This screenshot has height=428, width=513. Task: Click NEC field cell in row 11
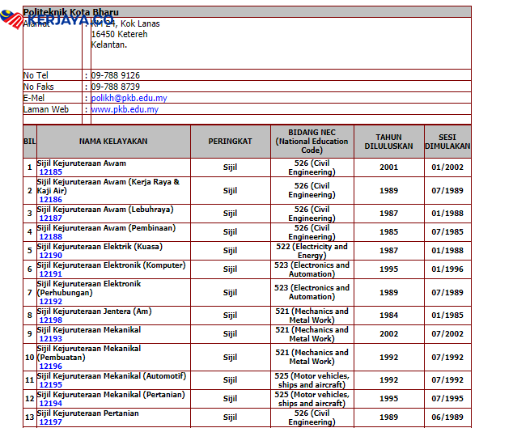tap(312, 380)
